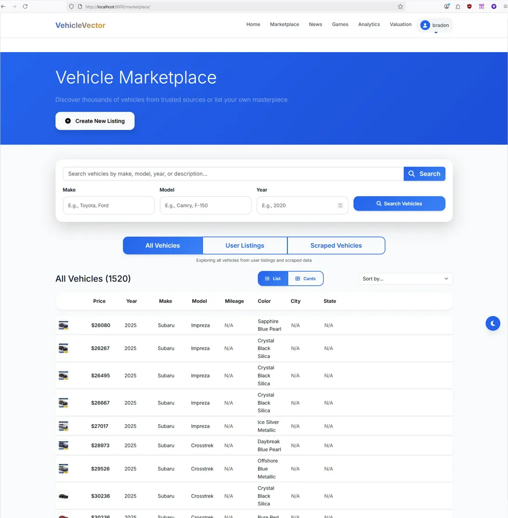Click the first Subaru Impreza thumbnail
This screenshot has height=518, width=508.
[x=63, y=325]
